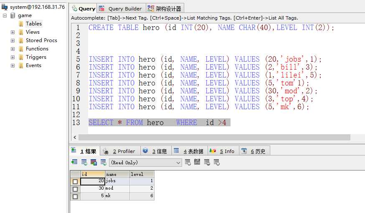Click the name cell 'jobs'
365x213 pixels.
pyautogui.click(x=117, y=181)
